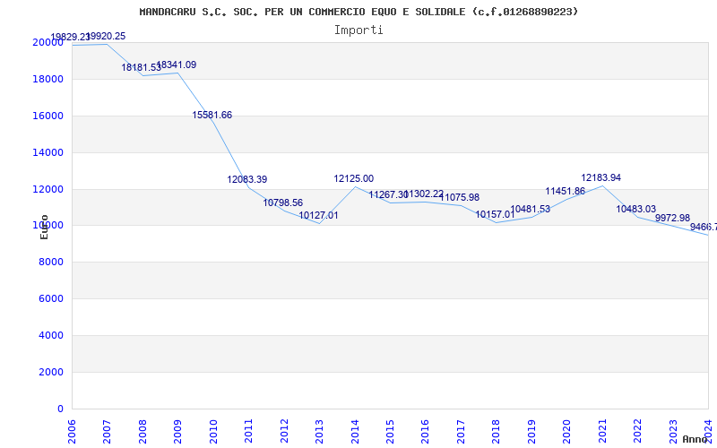
Task: Select the 9972.98 data label
Action: (673, 218)
